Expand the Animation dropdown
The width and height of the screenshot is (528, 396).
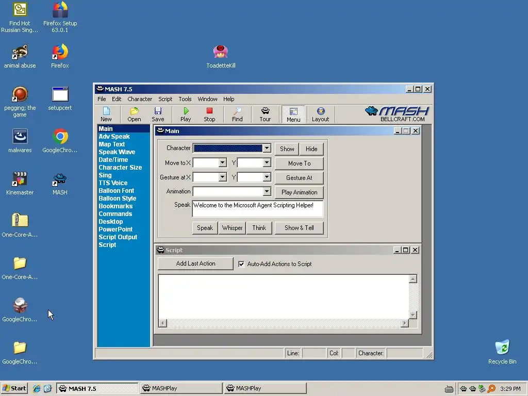[x=267, y=192]
